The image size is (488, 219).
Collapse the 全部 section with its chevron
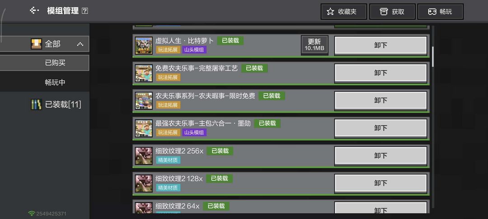(x=80, y=44)
